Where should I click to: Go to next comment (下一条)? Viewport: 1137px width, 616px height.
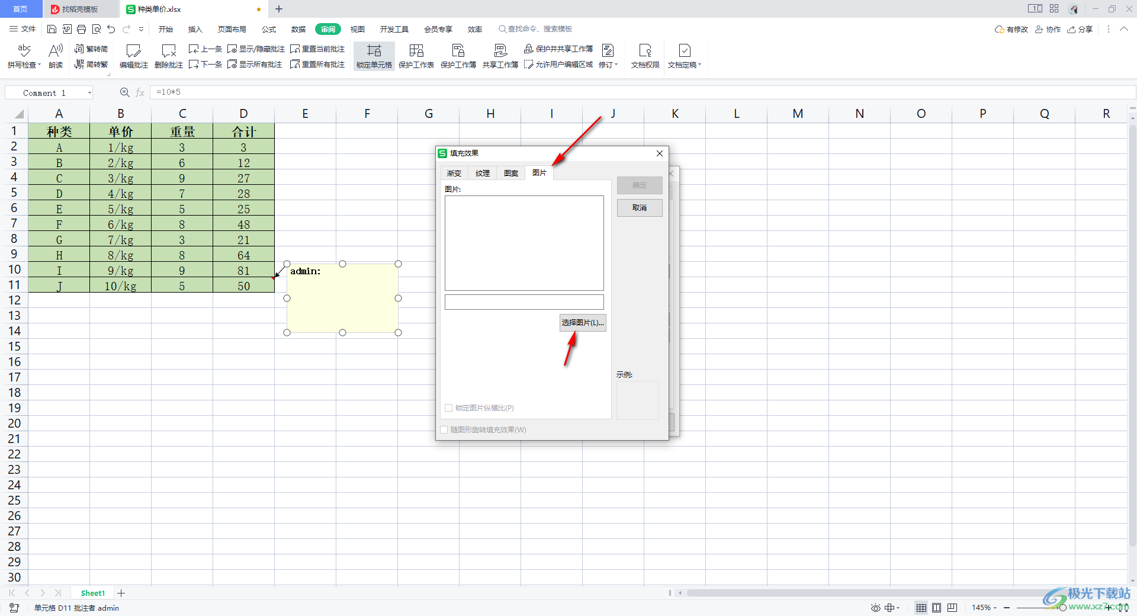tap(205, 64)
